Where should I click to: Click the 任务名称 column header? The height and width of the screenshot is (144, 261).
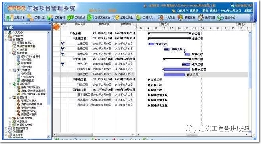[x=80, y=24]
